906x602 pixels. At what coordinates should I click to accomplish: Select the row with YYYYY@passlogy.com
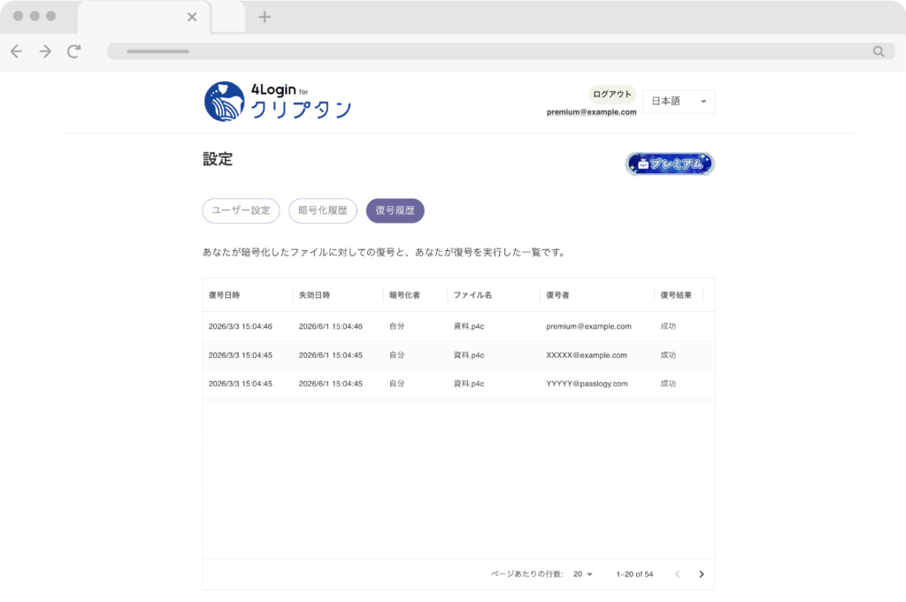(458, 384)
